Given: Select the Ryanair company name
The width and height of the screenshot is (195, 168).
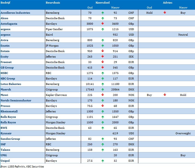Looking at the screenshot, I should pos(6,133).
